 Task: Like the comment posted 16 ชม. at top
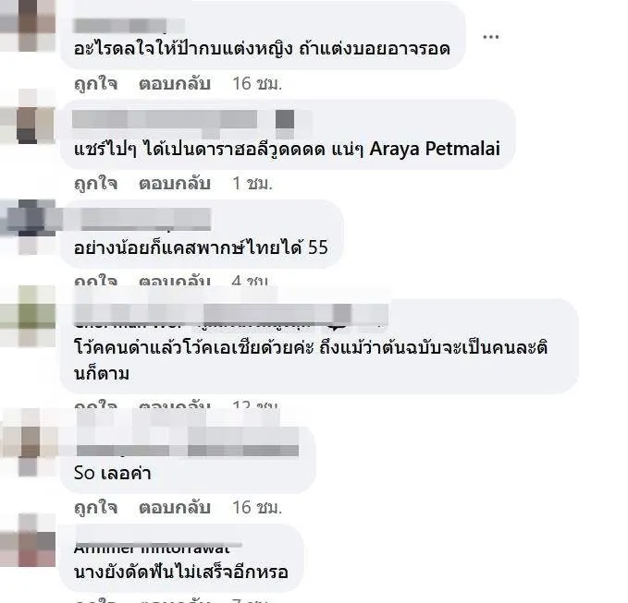click(96, 84)
